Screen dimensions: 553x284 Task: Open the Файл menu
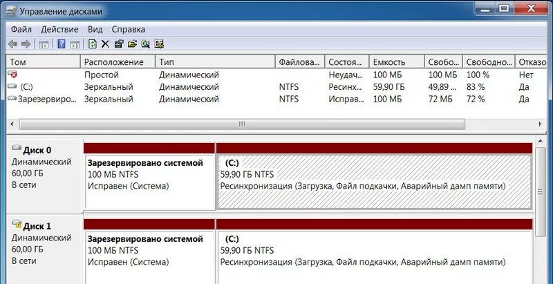[21, 29]
